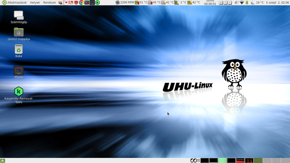Open the orange-bars monitor graph
This screenshot has width=290, height=163.
[249, 160]
